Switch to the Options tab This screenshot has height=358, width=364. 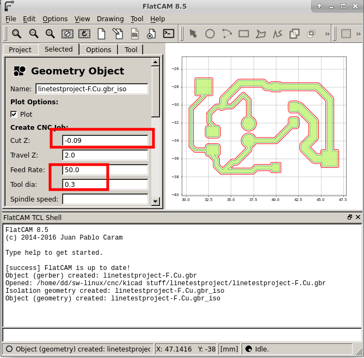pyautogui.click(x=98, y=49)
